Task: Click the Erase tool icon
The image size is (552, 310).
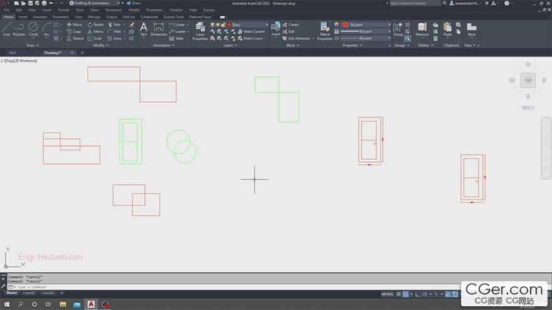Action: point(132,24)
